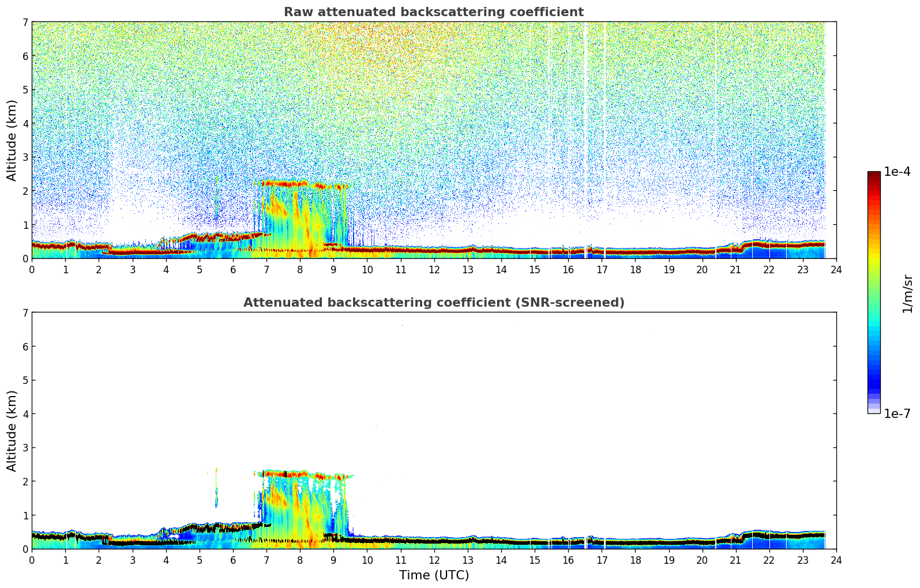Click the "8" time tick under the raw plot

(x=300, y=269)
